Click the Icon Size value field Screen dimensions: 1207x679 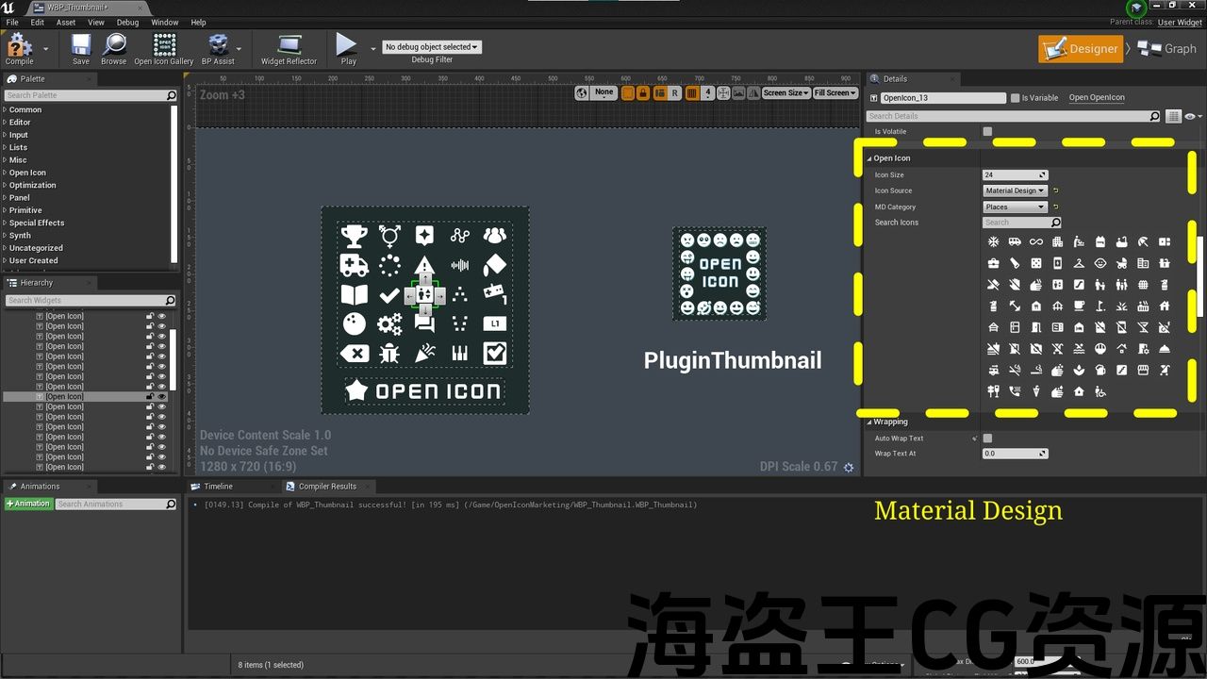[1011, 175]
